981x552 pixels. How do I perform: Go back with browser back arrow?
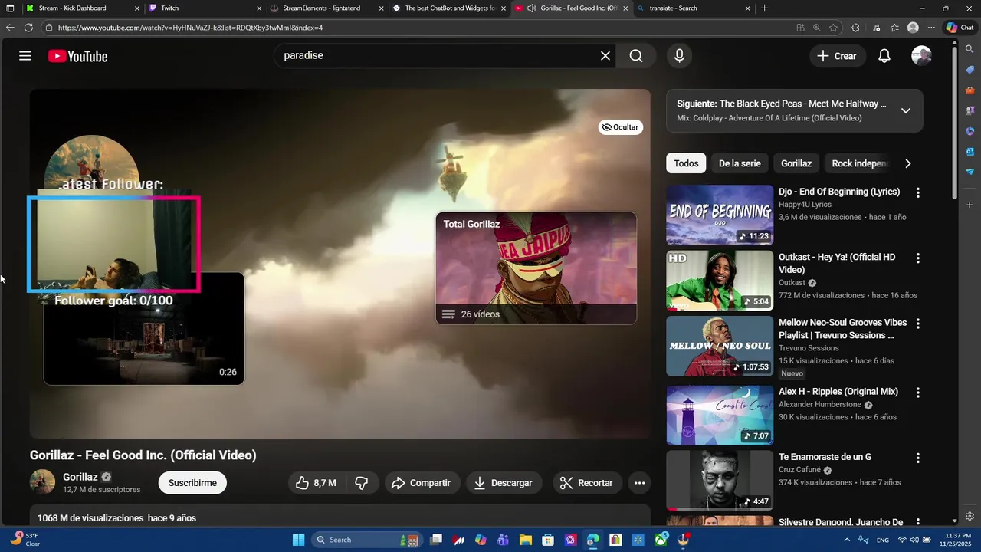coord(9,28)
